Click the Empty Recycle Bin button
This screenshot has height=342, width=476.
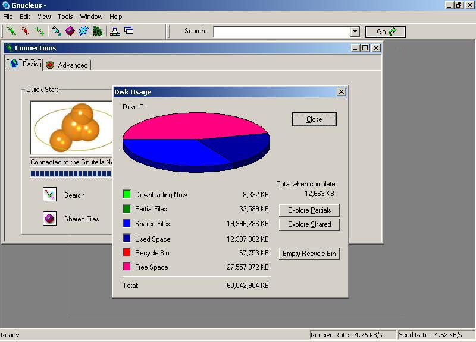coord(309,254)
